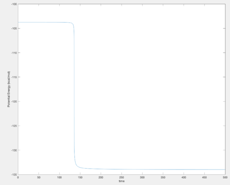
Task: Click the y-axis tick label -130
Action: point(14,150)
